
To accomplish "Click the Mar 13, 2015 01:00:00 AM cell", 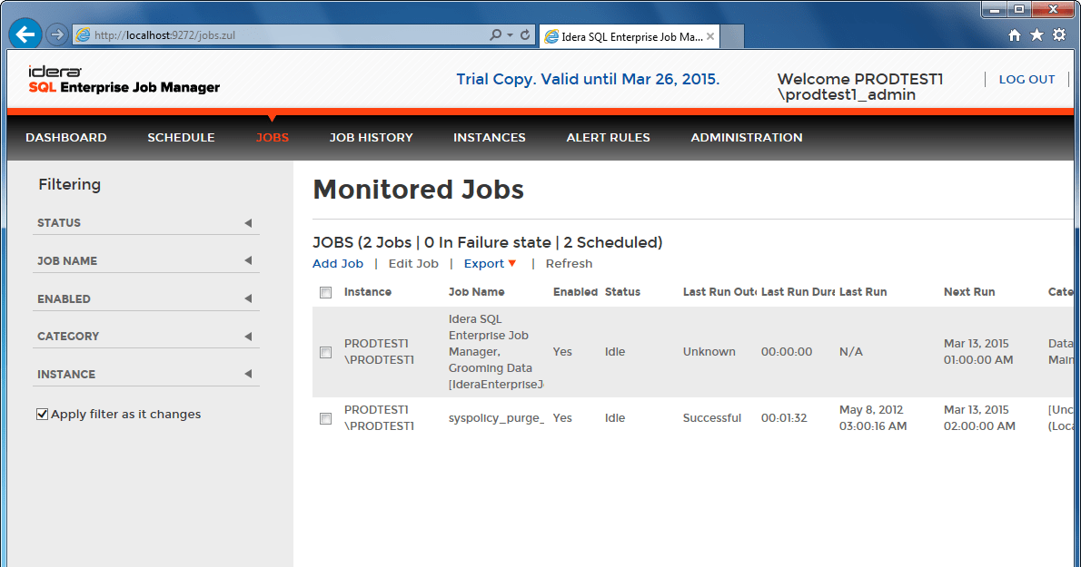I will (978, 352).
